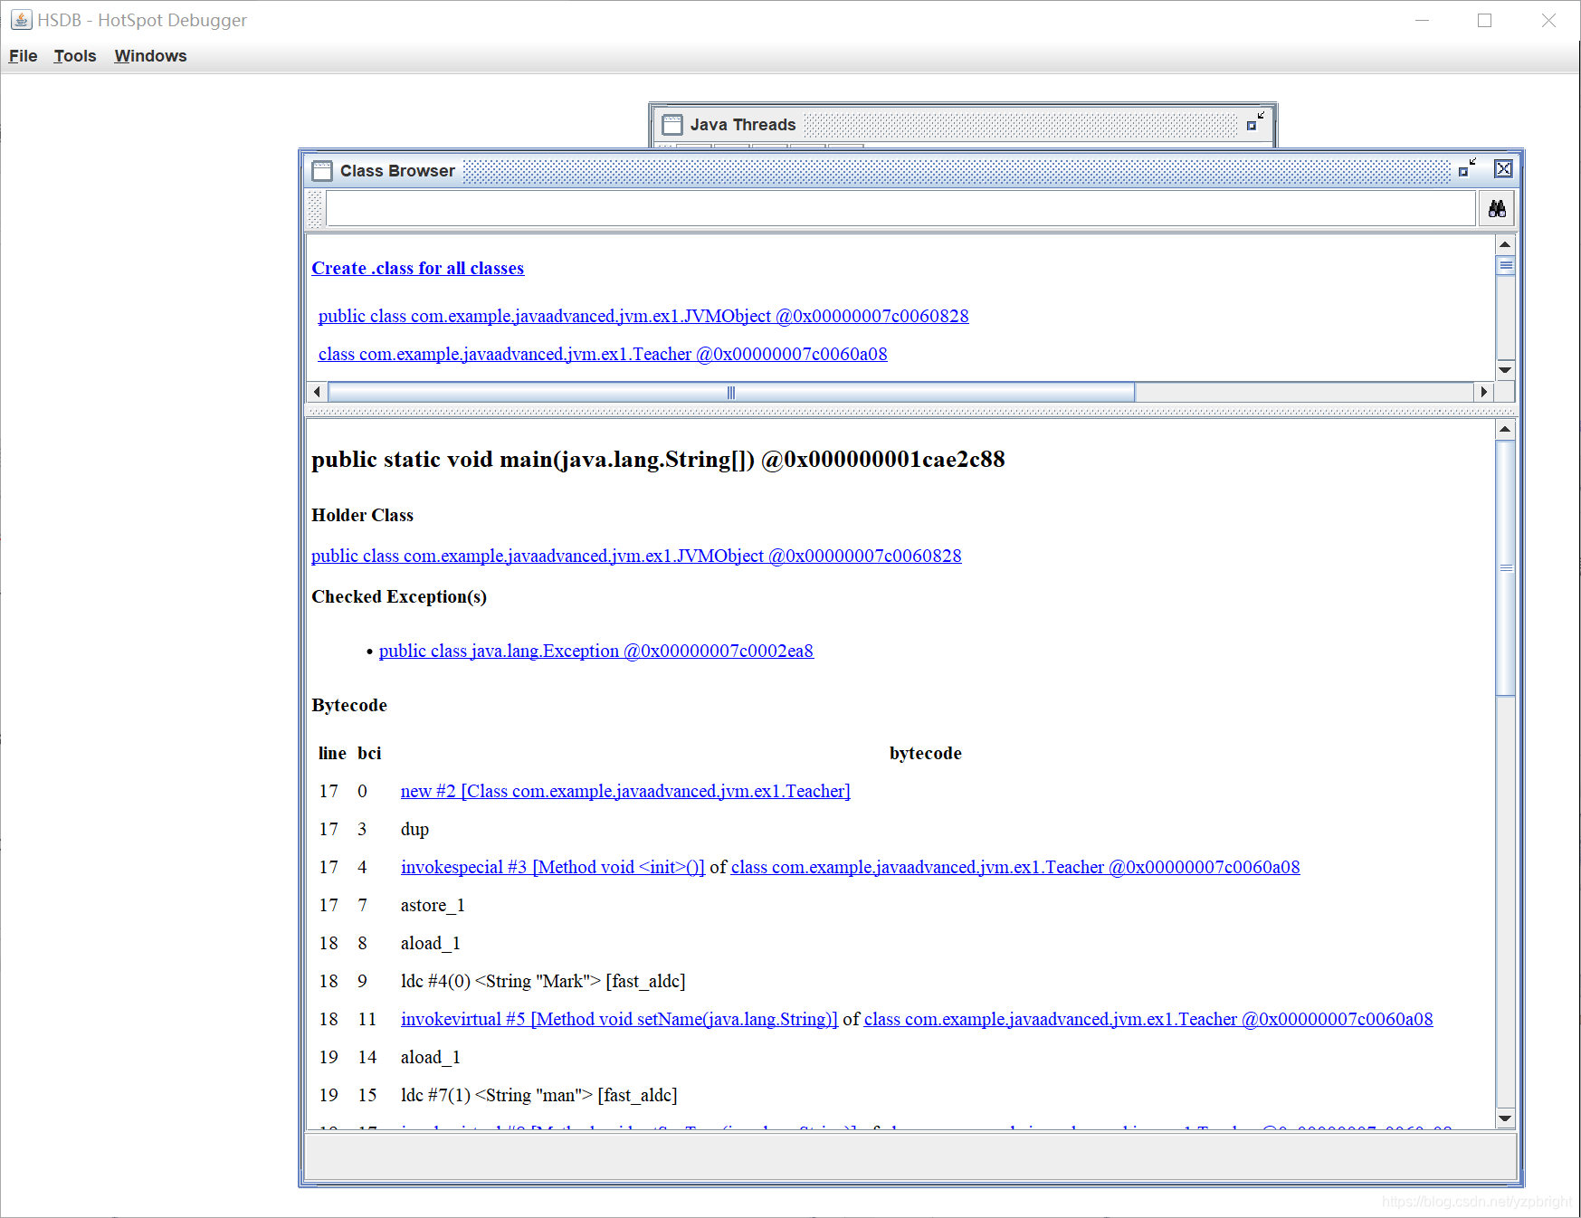Open the File menu
This screenshot has width=1581, height=1218.
click(24, 56)
